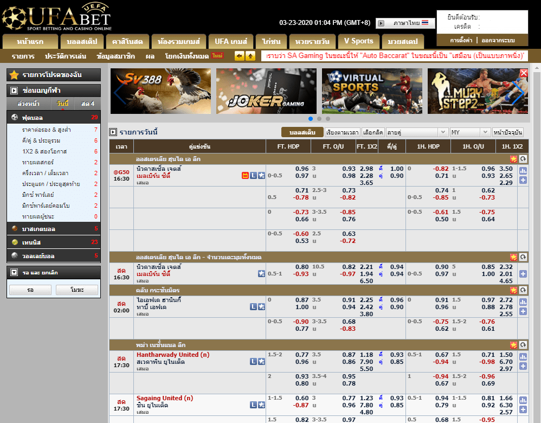Open the Virtual Sports banner
Screen dimensions: 541x423
[372, 91]
